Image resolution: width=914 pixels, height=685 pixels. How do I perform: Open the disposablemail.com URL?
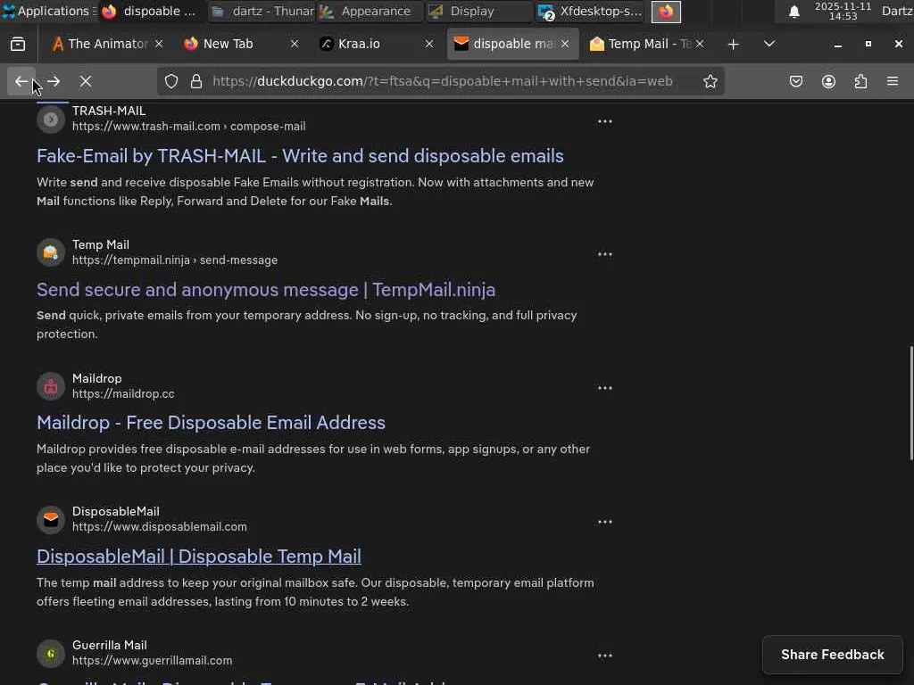160,527
